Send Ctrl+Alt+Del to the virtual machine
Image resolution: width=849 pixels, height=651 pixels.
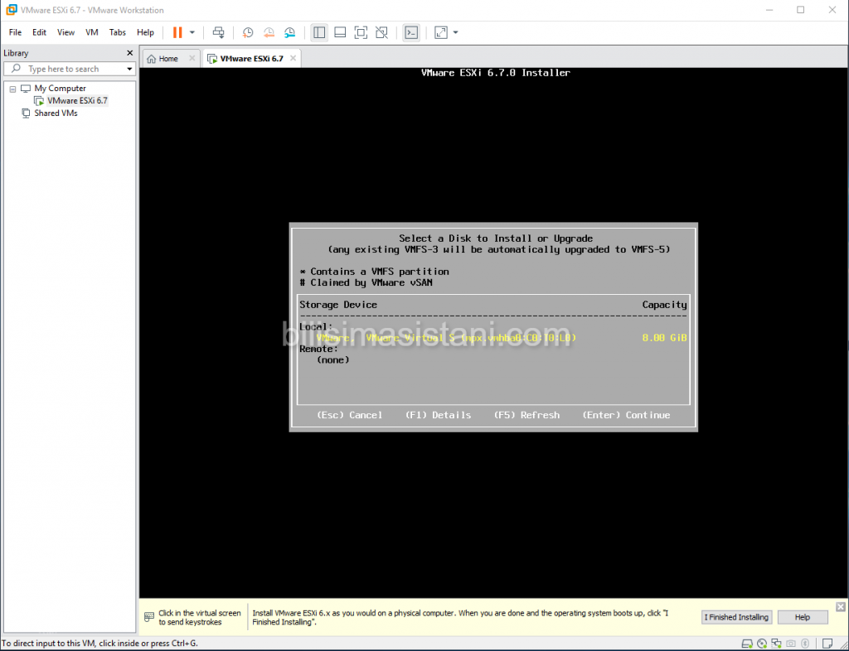[218, 32]
